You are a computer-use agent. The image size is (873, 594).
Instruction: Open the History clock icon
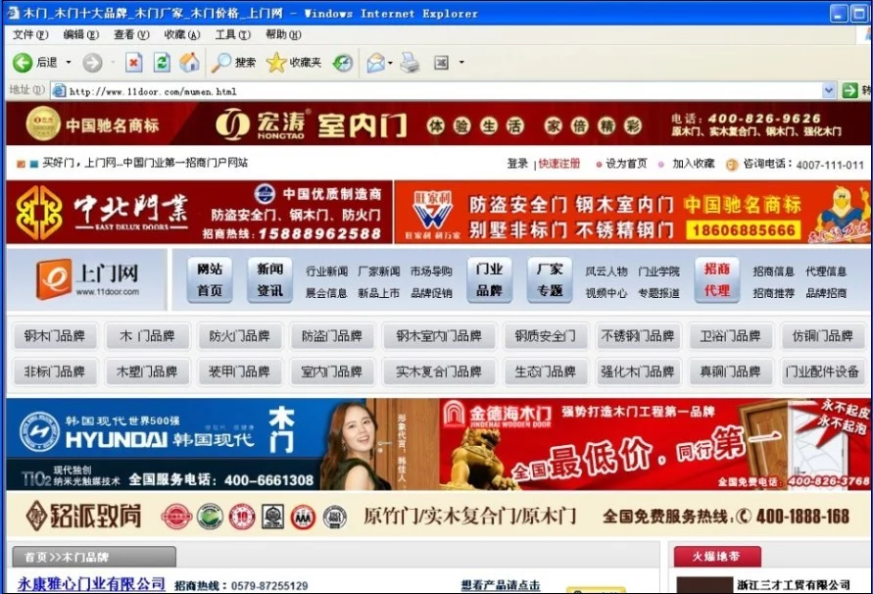point(343,63)
